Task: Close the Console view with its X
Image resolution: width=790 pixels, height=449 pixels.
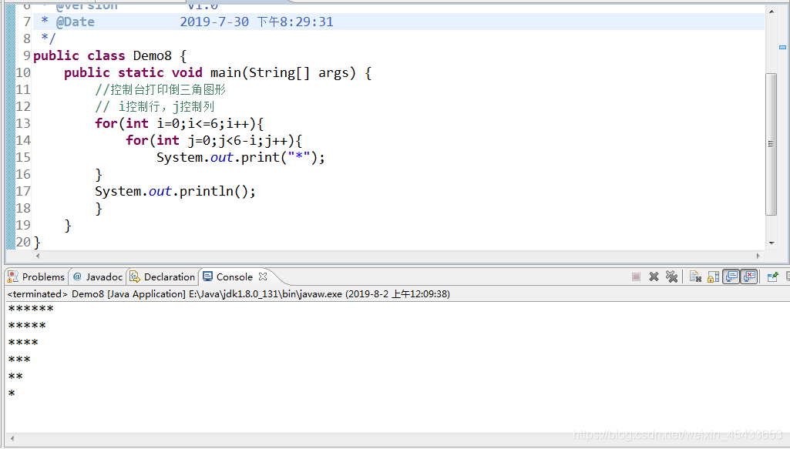Action: (x=263, y=276)
